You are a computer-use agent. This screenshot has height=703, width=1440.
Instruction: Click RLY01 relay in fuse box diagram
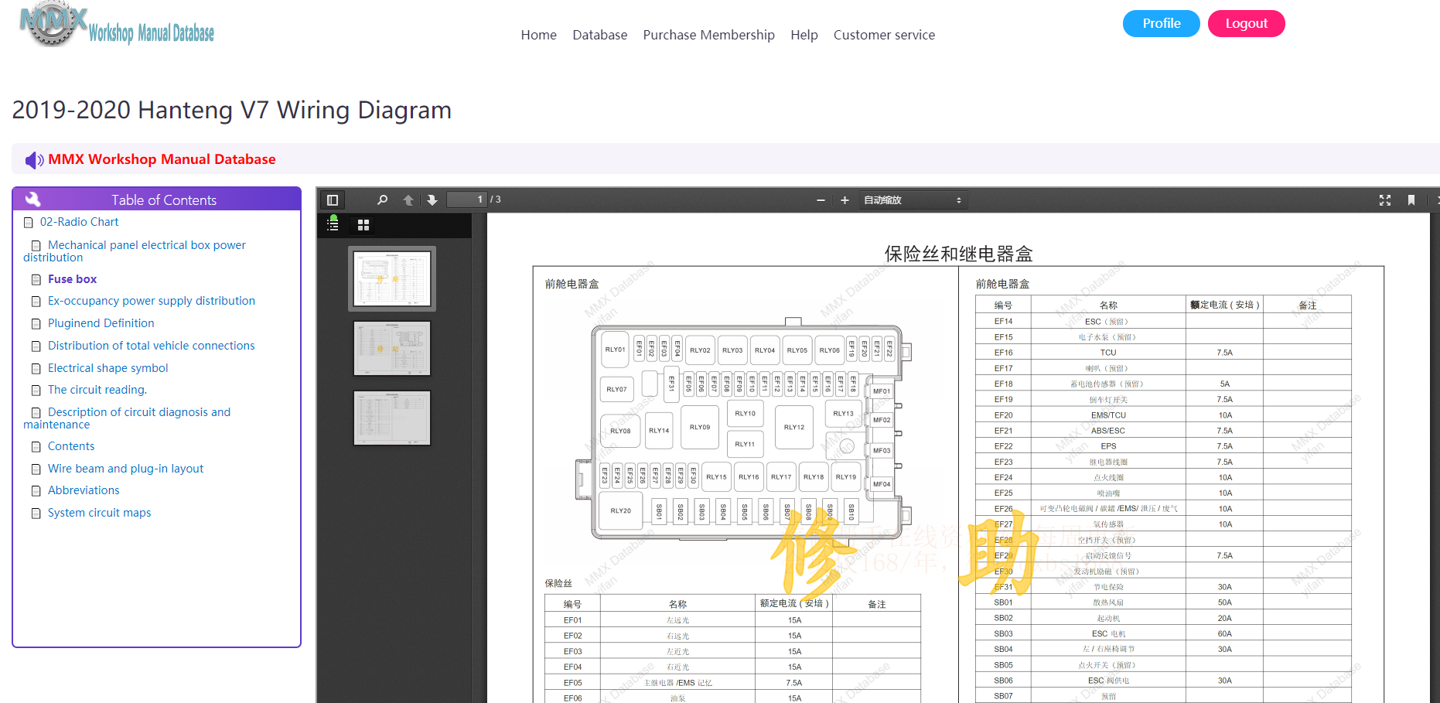pyautogui.click(x=616, y=350)
